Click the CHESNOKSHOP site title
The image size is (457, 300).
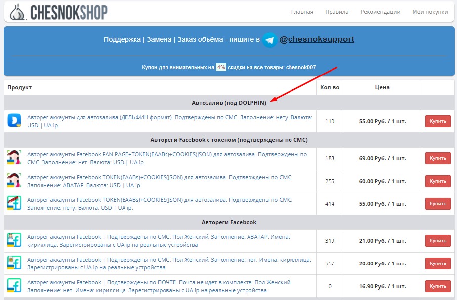point(69,12)
